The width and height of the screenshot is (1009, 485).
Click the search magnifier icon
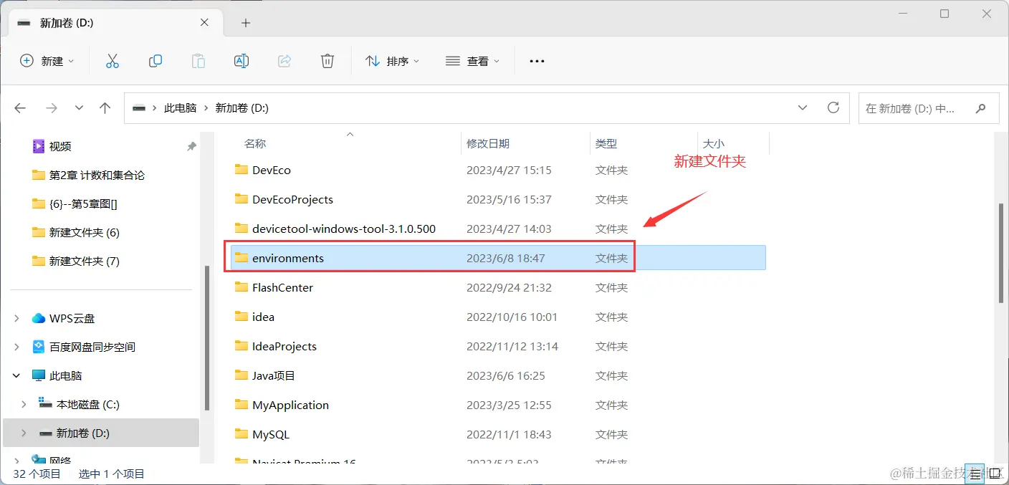pos(980,109)
